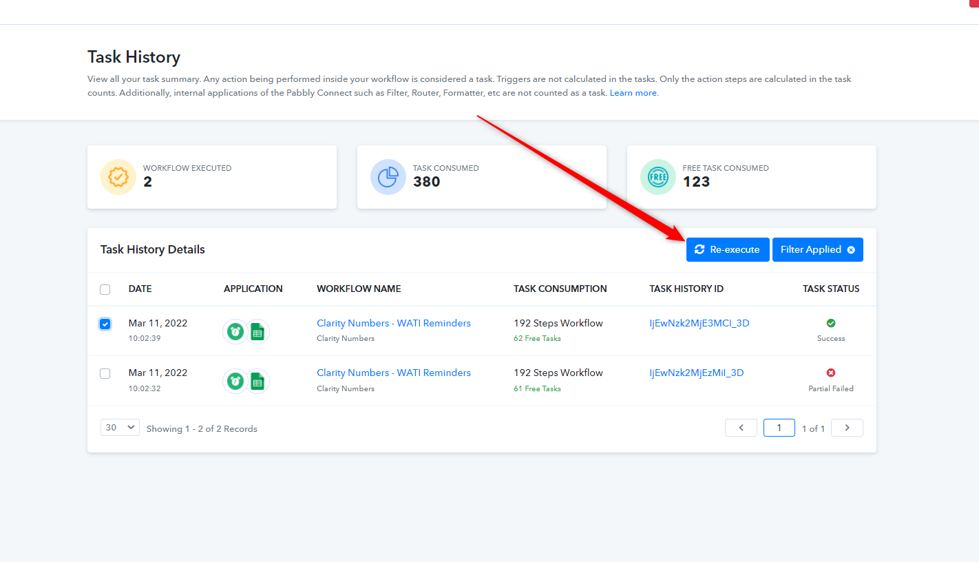Viewport: 979px width, 562px height.
Task: Click the DATE column header
Action: click(x=140, y=289)
